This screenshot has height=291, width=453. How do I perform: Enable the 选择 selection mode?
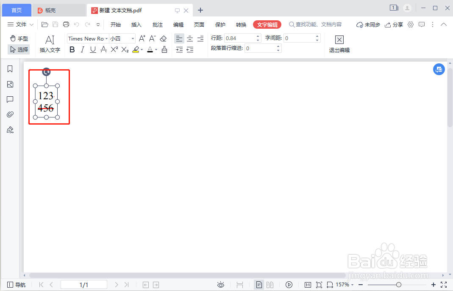tap(19, 49)
